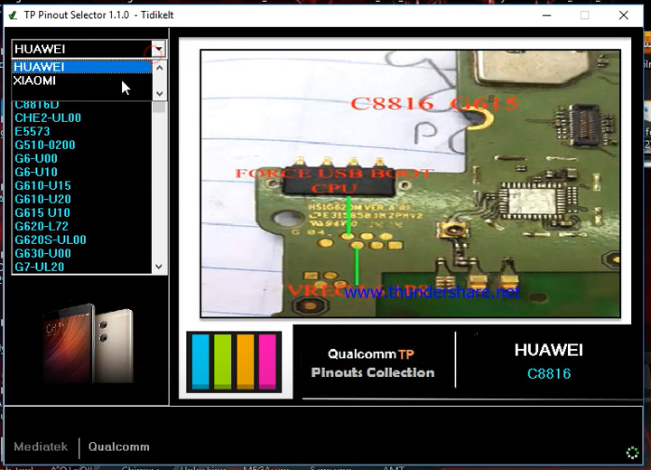Viewport: 651px width, 470px height.
Task: Click the orange color bar
Action: (245, 362)
